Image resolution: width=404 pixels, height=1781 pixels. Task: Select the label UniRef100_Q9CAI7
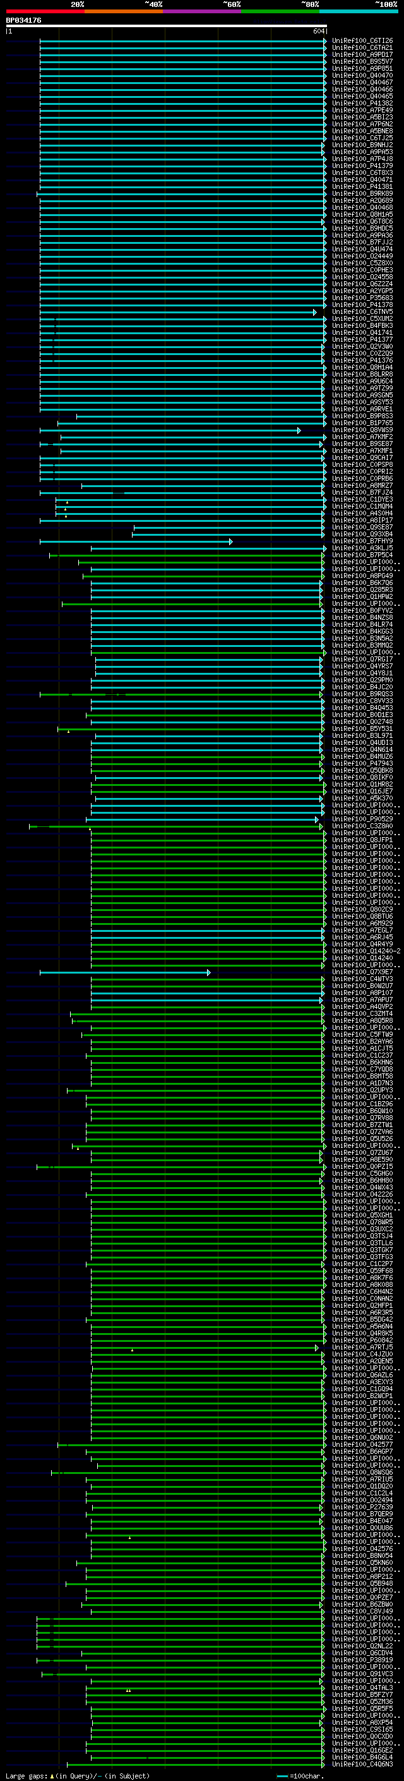(x=362, y=457)
